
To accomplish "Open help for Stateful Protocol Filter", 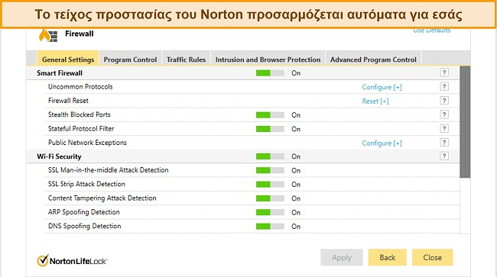I will coord(444,128).
